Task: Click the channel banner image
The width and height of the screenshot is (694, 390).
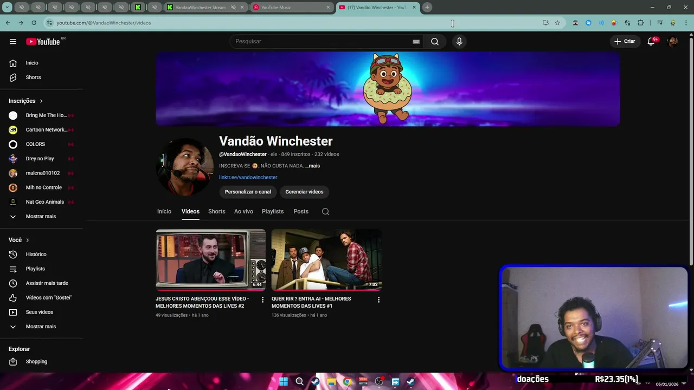Action: coord(388,89)
